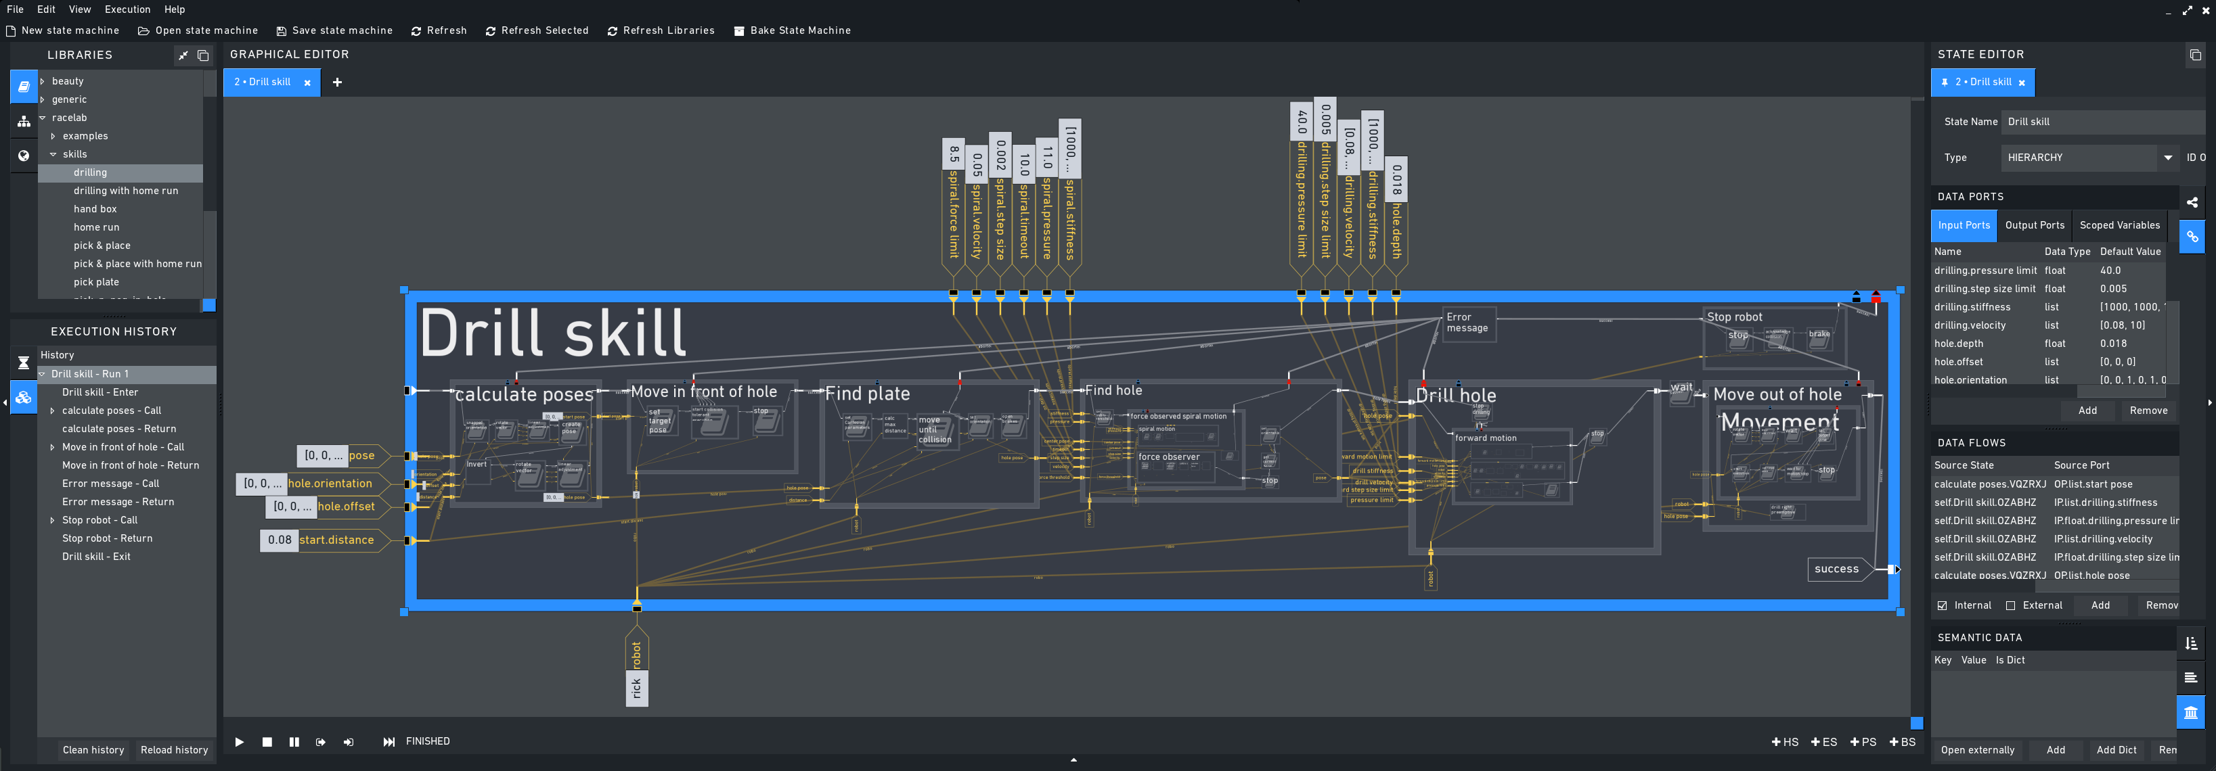Open Execution History via the hourglass icon
Image resolution: width=2216 pixels, height=771 pixels.
[23, 362]
